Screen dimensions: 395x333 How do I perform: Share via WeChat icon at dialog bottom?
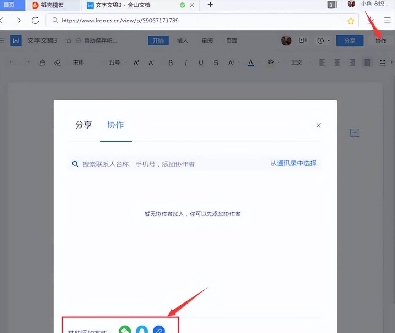[124, 330]
